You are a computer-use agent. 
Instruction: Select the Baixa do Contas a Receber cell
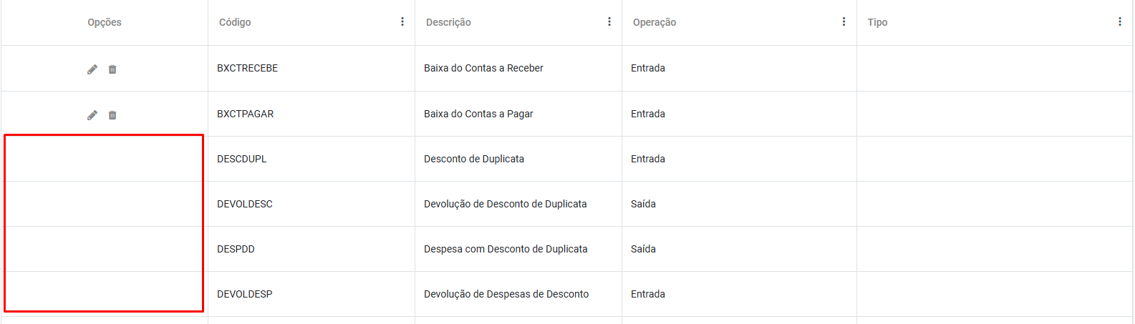coord(483,68)
